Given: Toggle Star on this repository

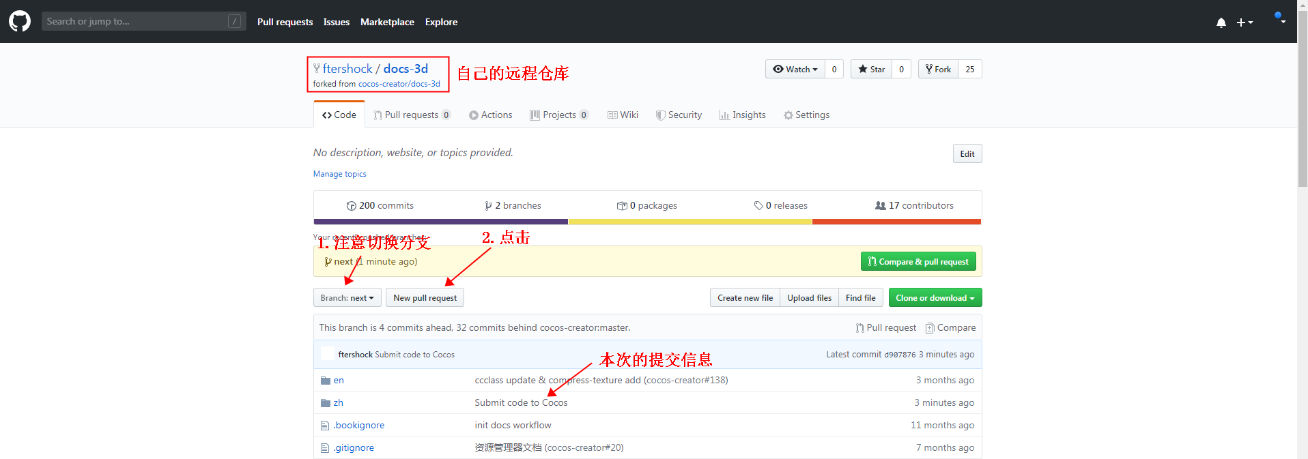Looking at the screenshot, I should pyautogui.click(x=871, y=69).
